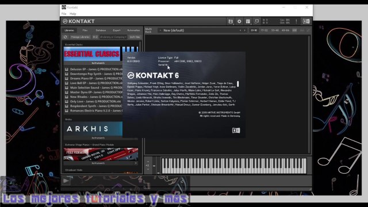Viewport: 368px width, 207px height.
Task: Expand Extreme Stage Pianos Instruments bar
Action: coord(98,163)
